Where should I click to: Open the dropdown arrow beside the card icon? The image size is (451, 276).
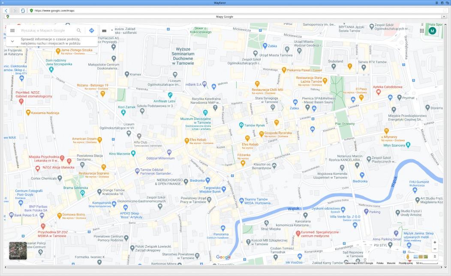[x=112, y=30]
